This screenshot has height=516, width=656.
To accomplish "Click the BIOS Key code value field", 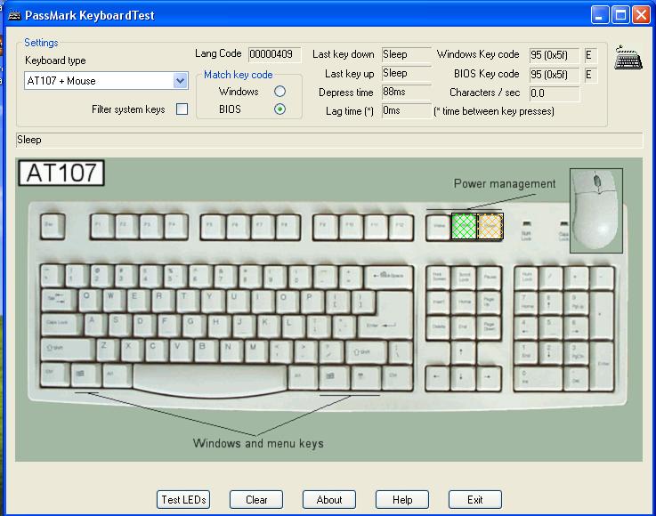I will pos(555,75).
